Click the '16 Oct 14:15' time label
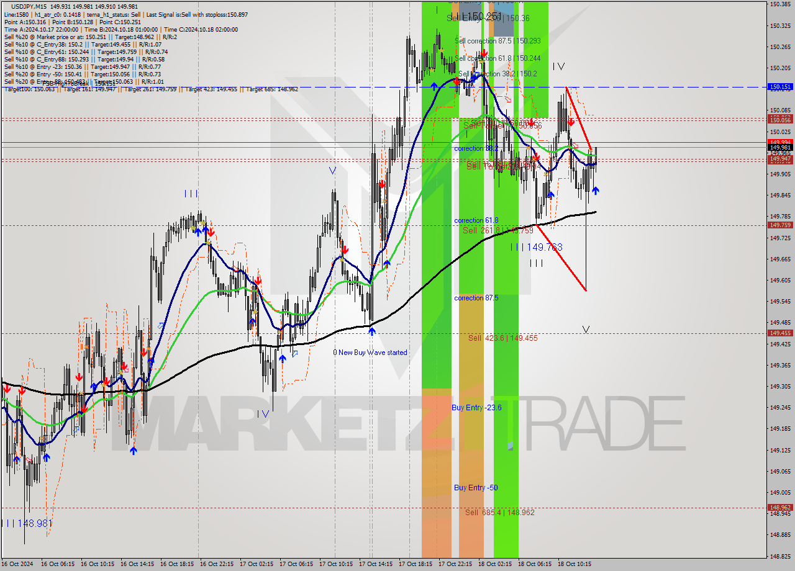 pos(137,564)
